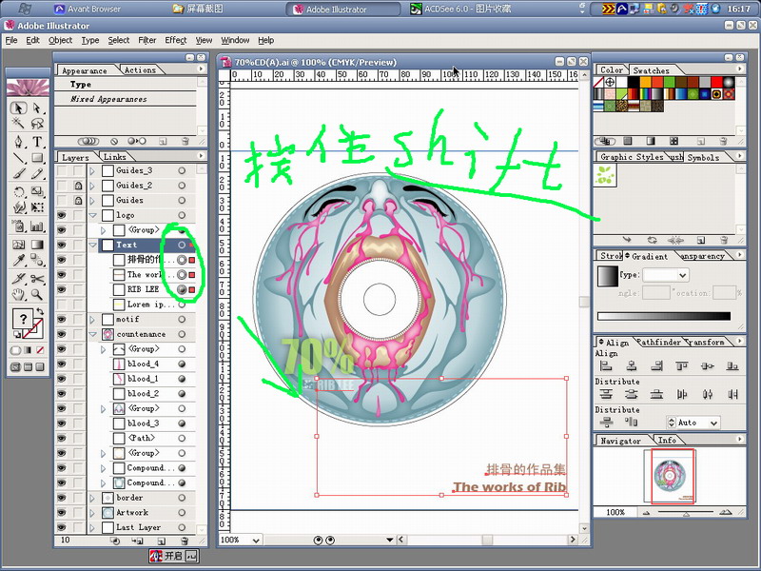Activate the Type tool (T icon)
Viewport: 761px width, 571px height.
[37, 142]
